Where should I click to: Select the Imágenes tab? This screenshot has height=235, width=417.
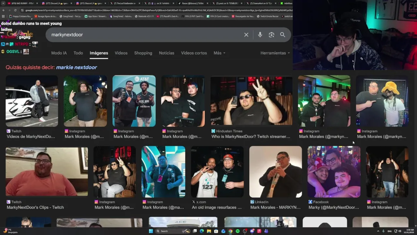point(99,53)
